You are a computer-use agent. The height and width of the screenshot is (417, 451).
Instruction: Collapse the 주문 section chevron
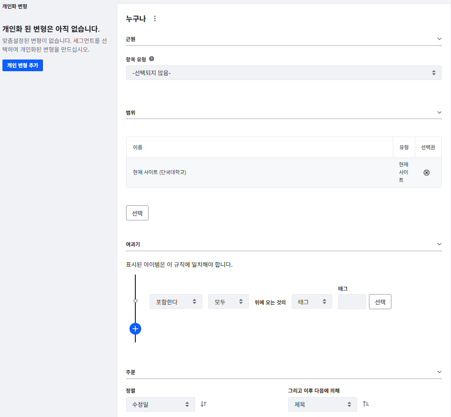(439, 372)
